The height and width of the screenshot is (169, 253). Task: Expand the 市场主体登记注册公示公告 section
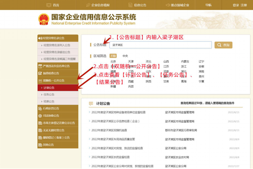pos(58,123)
